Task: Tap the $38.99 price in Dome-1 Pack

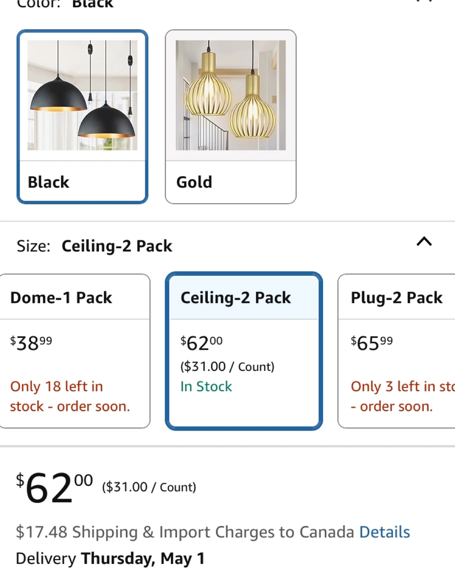Action: point(31,343)
